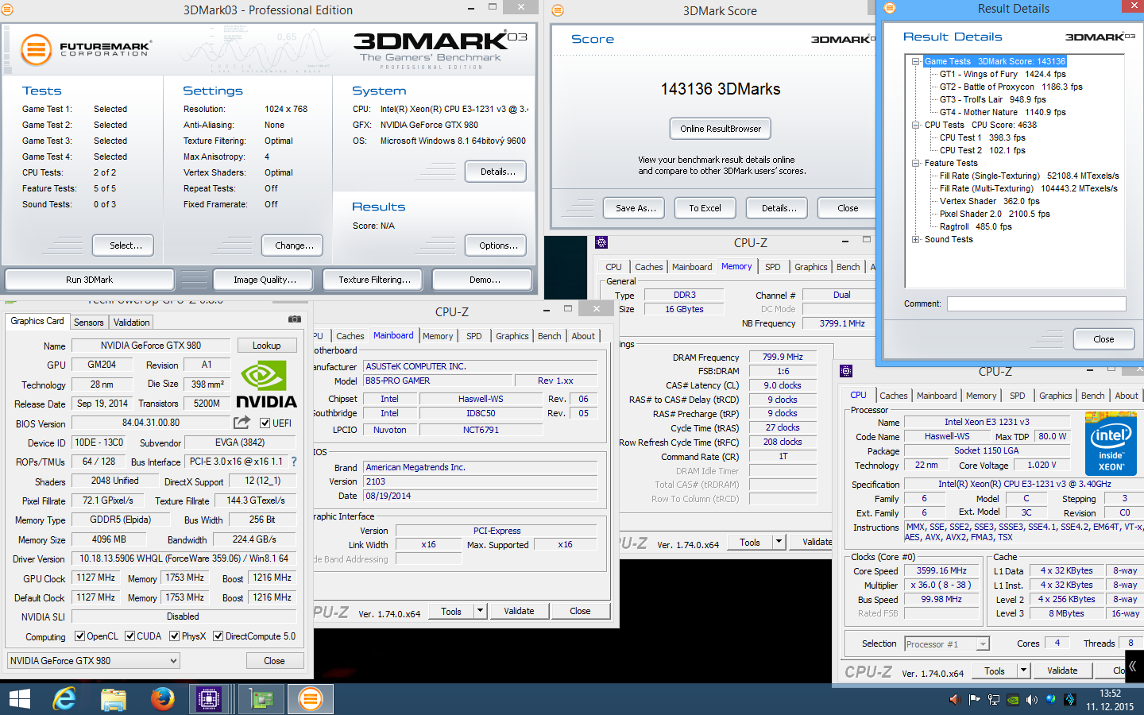Expand the Sound Tests tree node
Image resolution: width=1144 pixels, height=715 pixels.
point(916,239)
